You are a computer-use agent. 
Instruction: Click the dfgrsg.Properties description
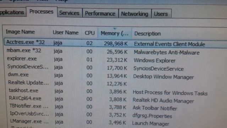152,116
